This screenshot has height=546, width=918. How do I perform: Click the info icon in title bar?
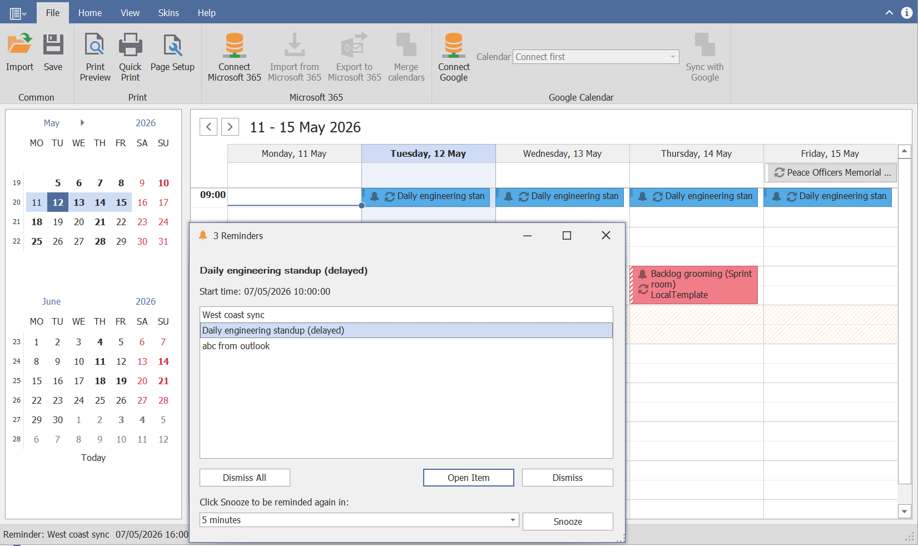(906, 13)
